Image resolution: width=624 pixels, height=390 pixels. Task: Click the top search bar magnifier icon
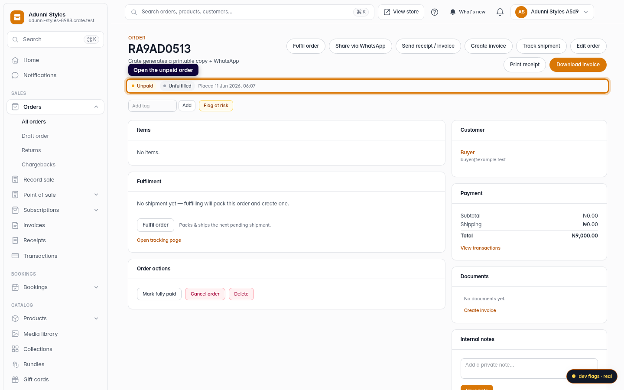click(x=134, y=12)
